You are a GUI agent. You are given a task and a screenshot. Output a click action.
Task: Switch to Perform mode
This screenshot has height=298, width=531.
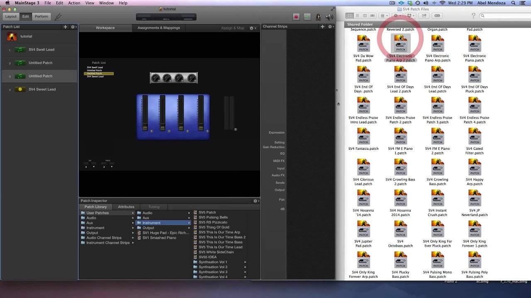[x=41, y=17]
